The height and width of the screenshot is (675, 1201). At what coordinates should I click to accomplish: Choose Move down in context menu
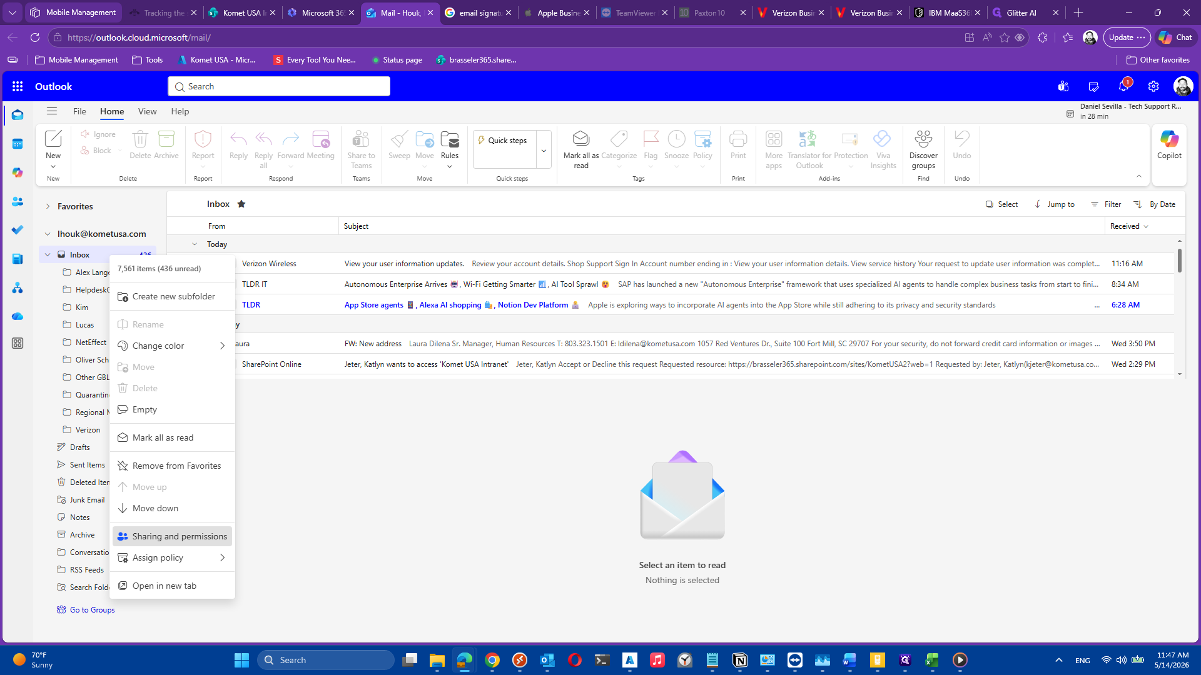coord(172,508)
